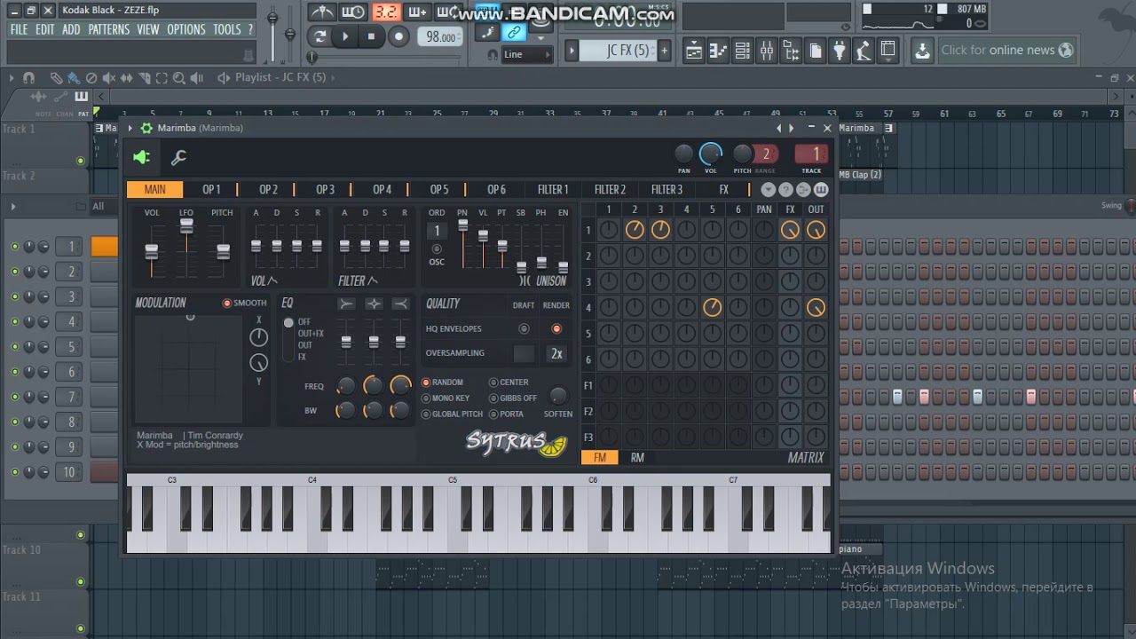Expand the channel rack All filter arrow
This screenshot has height=639, width=1136.
click(13, 207)
